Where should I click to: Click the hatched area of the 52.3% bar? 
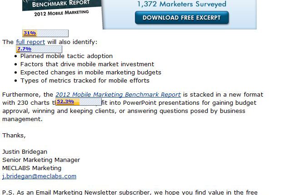[x=91, y=102]
